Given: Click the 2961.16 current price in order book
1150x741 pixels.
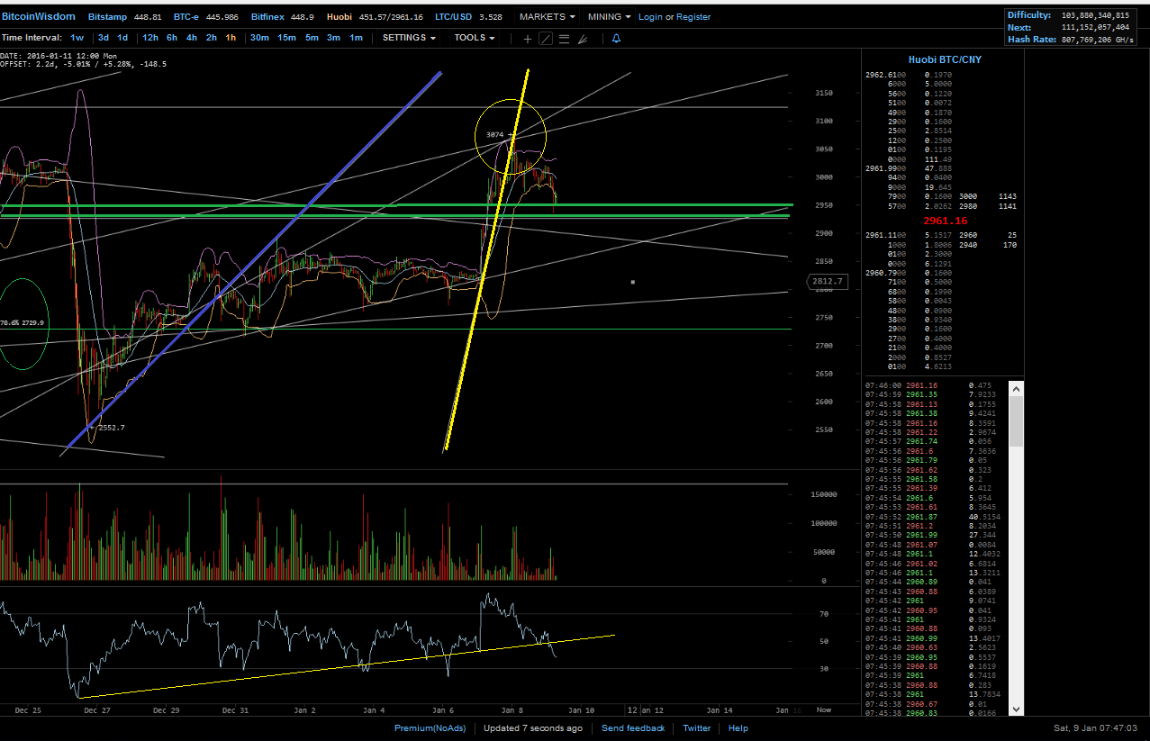Looking at the screenshot, I should pos(945,221).
